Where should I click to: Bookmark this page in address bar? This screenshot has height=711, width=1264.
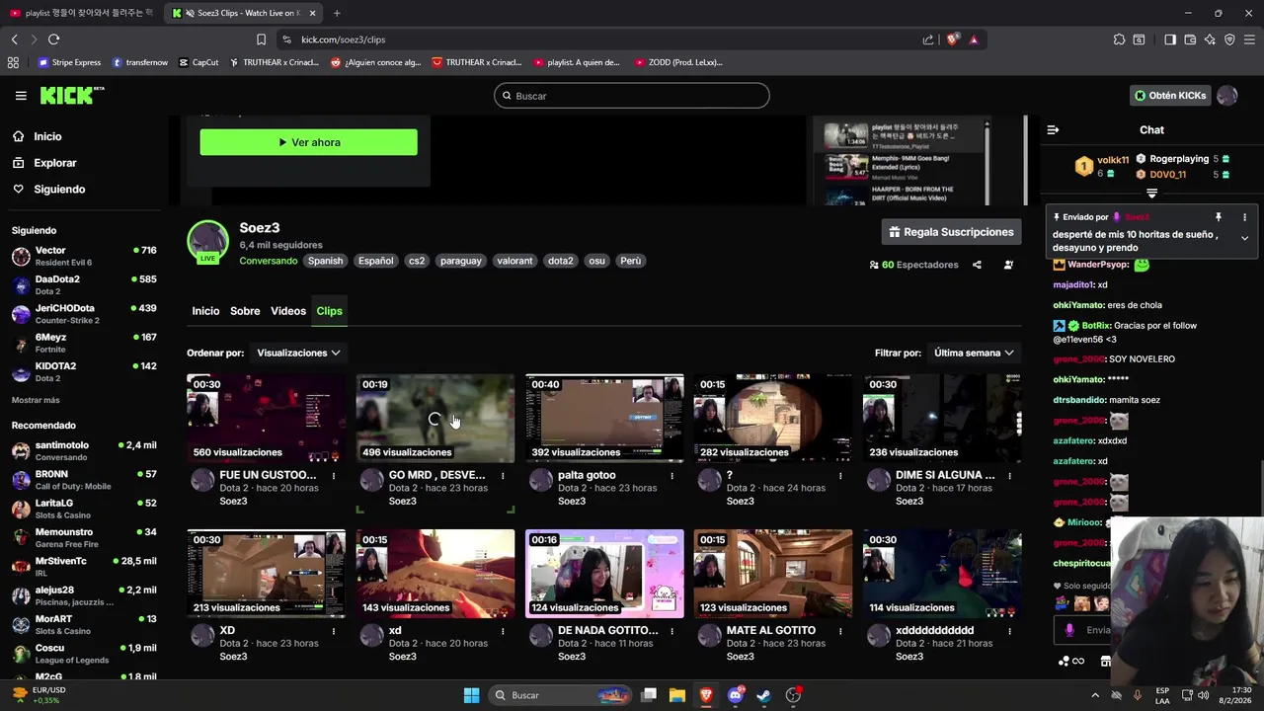click(x=261, y=39)
